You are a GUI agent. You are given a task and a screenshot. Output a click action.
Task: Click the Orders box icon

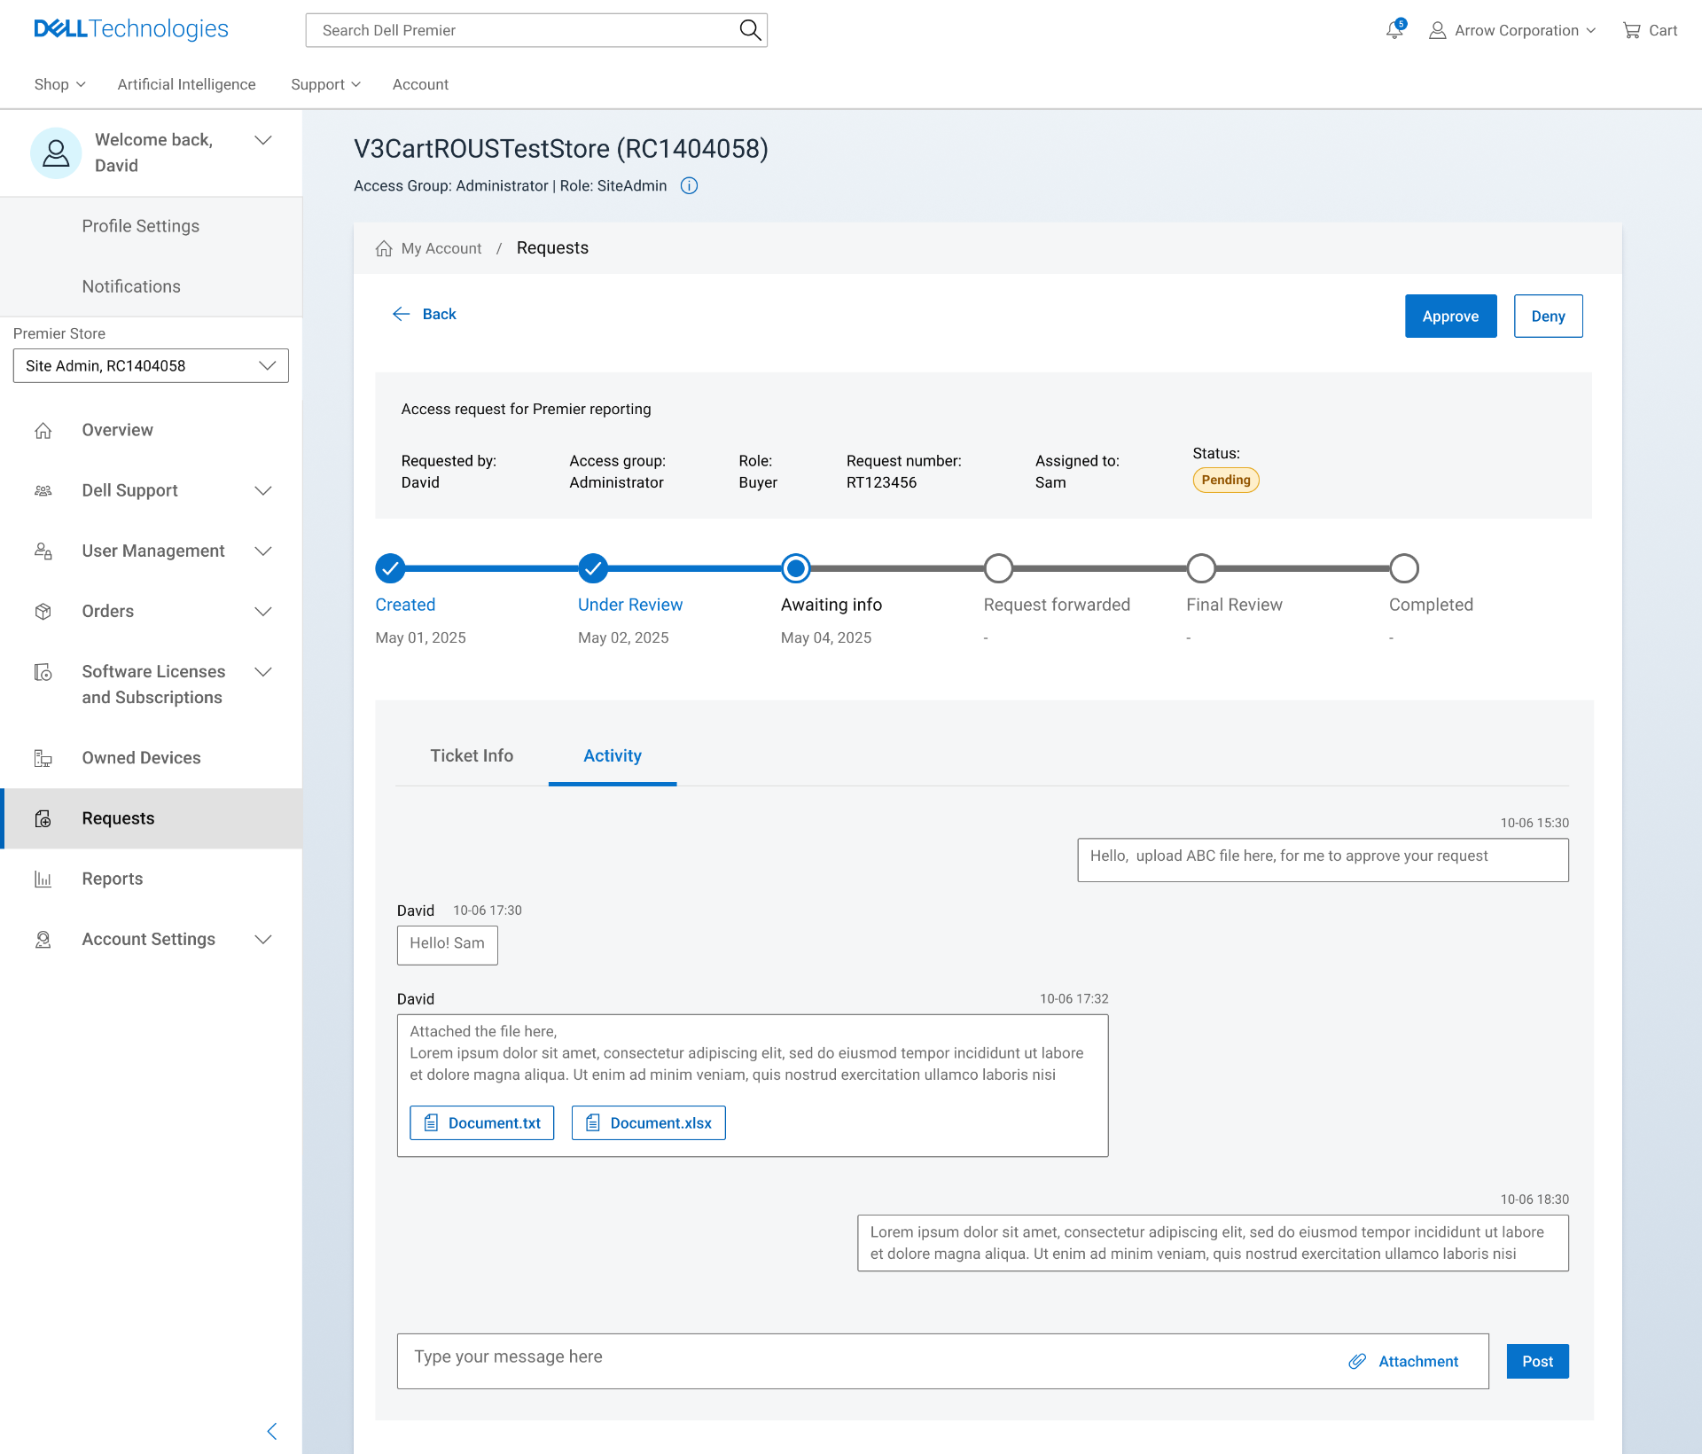[43, 611]
